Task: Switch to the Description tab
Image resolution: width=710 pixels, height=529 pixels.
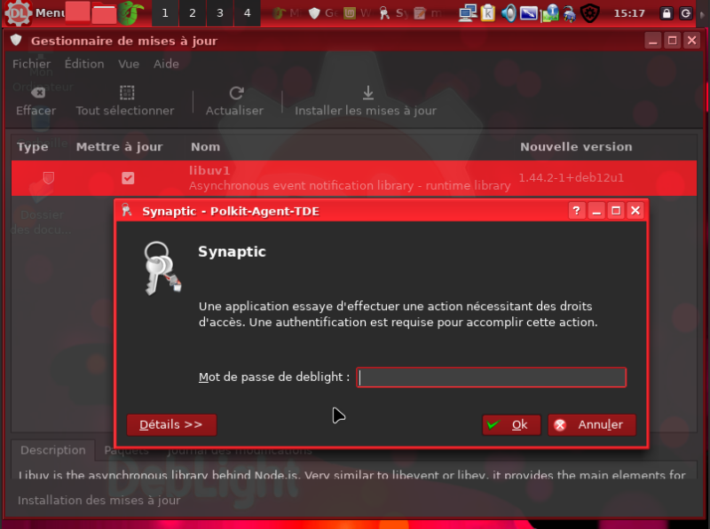Action: click(53, 450)
